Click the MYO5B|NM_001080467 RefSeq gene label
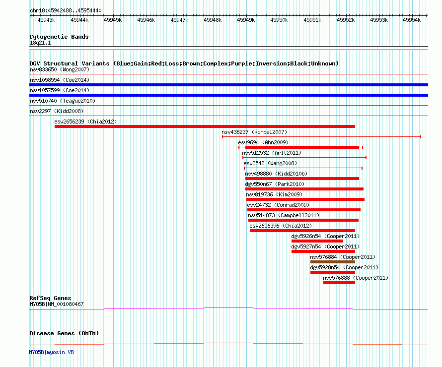442x367 pixels. (57, 304)
